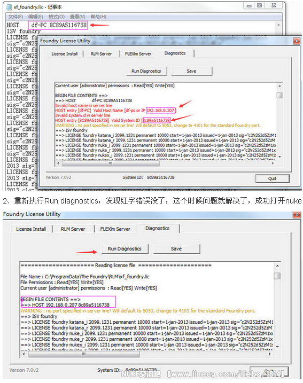303x383 pixels.
Task: Click 'Reading license file' header line in lower dialog
Action: (116, 265)
